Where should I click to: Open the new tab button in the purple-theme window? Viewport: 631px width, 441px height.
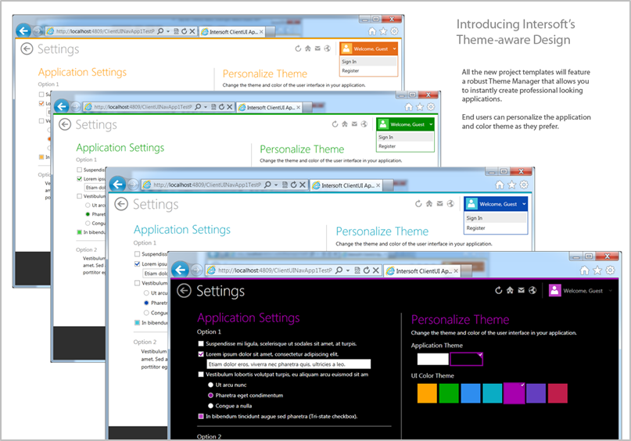[467, 271]
